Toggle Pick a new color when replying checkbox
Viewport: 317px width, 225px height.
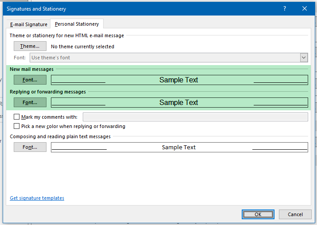[x=16, y=126]
